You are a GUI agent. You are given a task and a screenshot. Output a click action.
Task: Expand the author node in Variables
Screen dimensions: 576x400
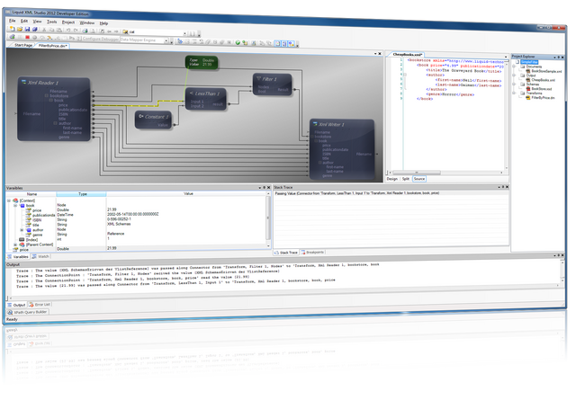tap(22, 230)
